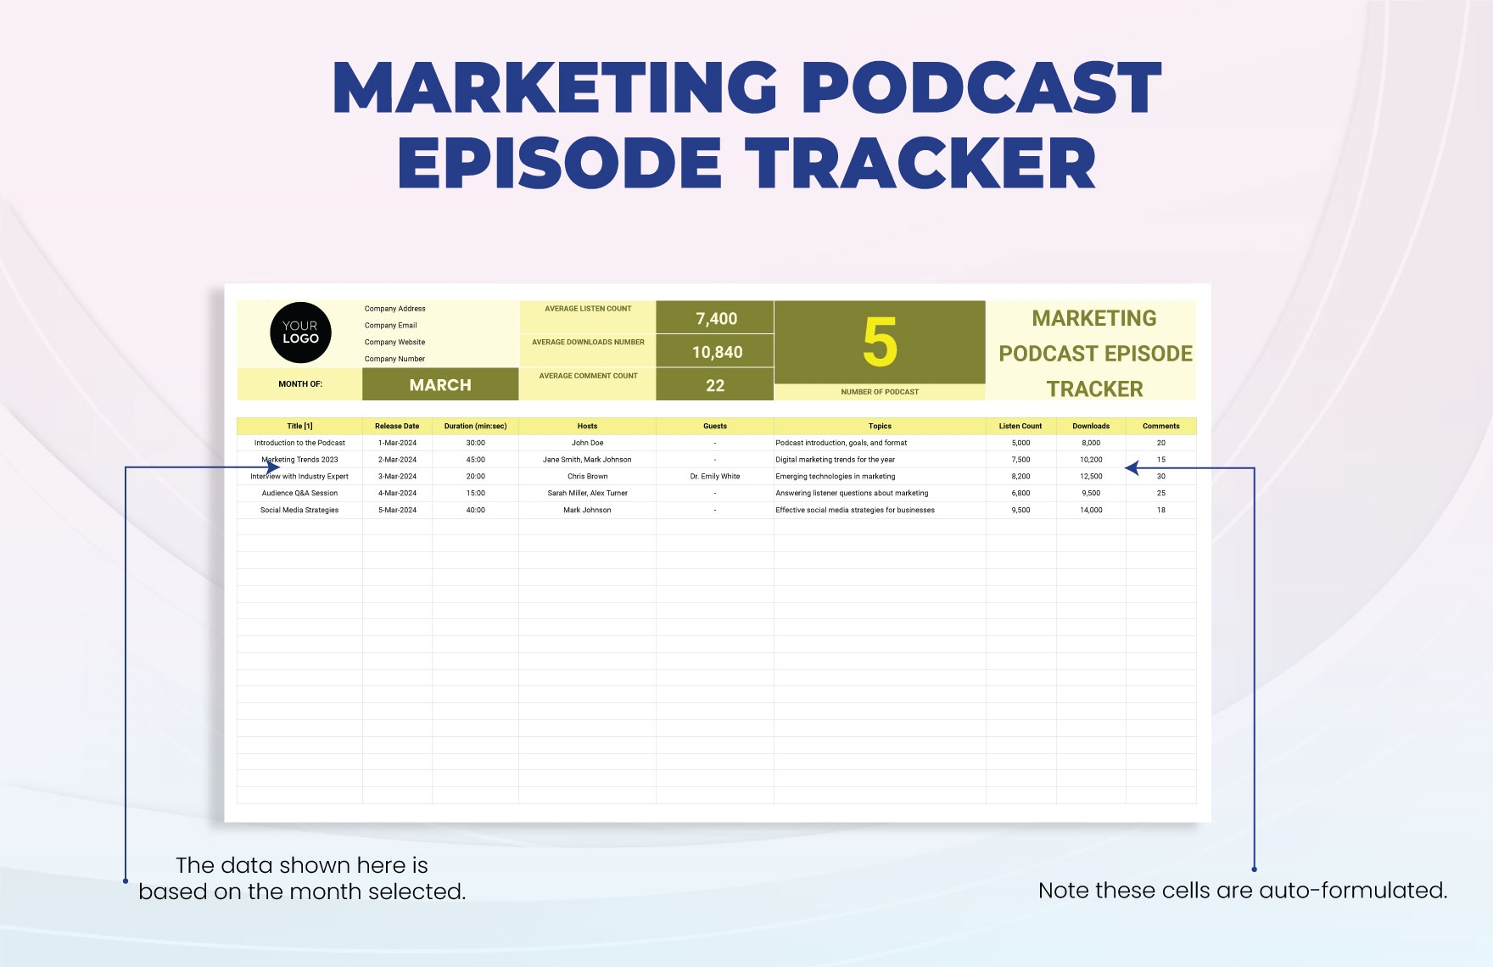Click the Downloads column header

pos(1093,426)
